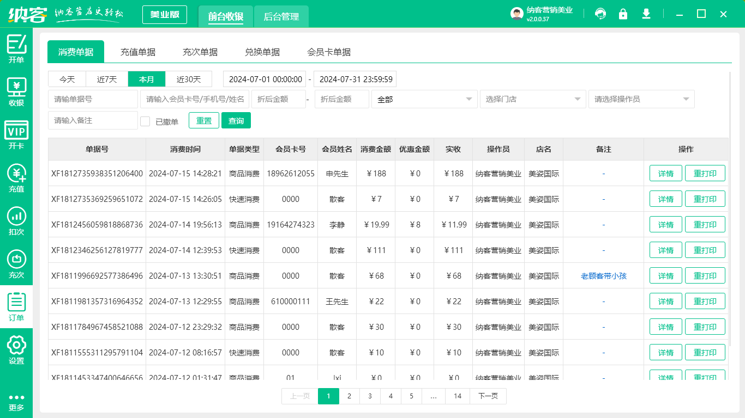Viewport: 745px width, 418px height.
Task: Switch to the 充值单据 tab
Action: [138, 52]
